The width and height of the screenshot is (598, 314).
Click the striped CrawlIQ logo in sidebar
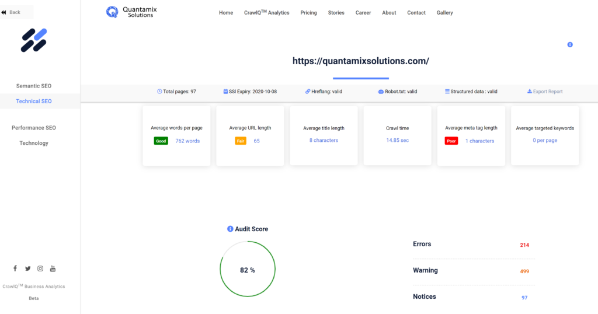pyautogui.click(x=34, y=40)
